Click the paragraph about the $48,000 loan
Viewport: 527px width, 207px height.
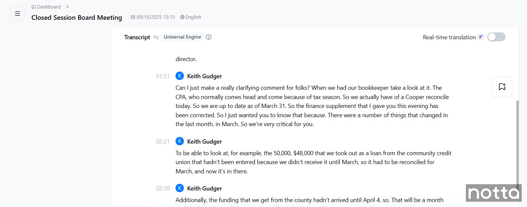[313, 162]
